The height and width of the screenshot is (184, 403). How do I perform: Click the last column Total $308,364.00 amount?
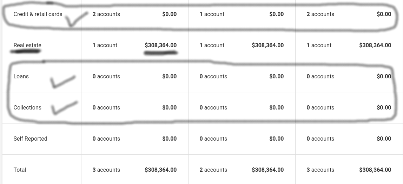coord(375,170)
